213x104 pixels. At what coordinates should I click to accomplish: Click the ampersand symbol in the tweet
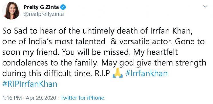[113, 41]
